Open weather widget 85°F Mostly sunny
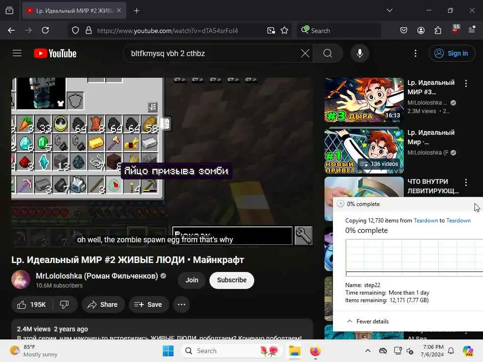 coord(34,351)
